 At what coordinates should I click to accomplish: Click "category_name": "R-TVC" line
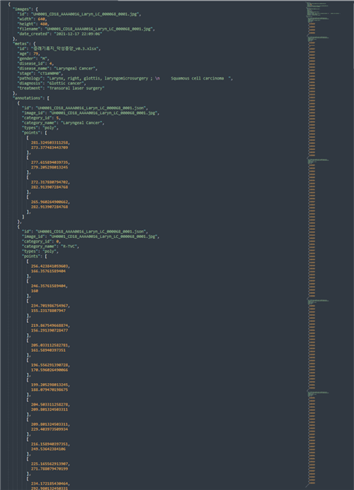coord(51,247)
